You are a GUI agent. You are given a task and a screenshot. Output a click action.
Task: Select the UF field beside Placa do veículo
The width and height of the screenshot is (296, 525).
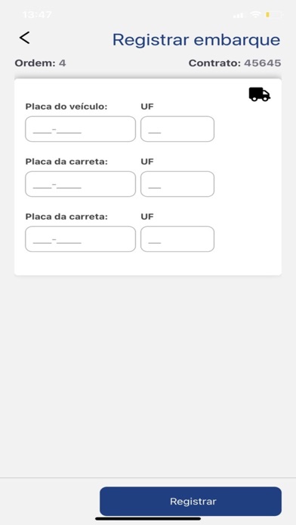[177, 129]
